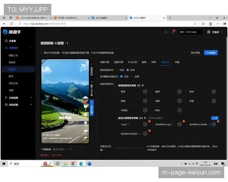Play the 美食 system music preview
Screen dimensions: 228x182
(214, 101)
